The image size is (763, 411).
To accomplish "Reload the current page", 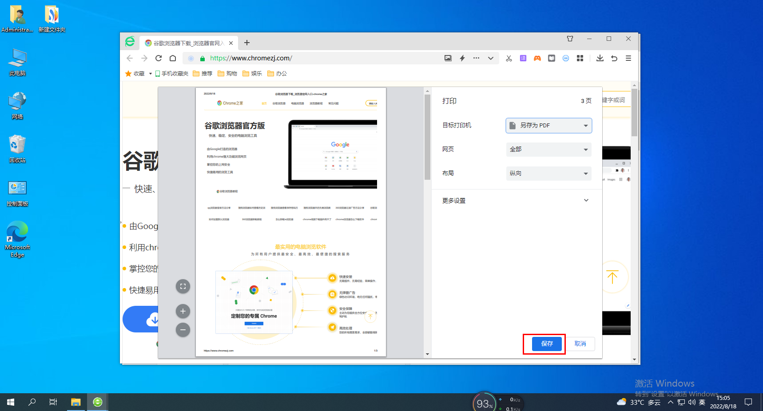I will (x=159, y=58).
